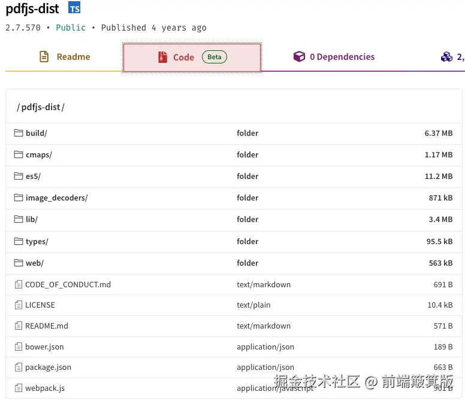Image resolution: width=465 pixels, height=401 pixels.
Task: Click the TypeScript TS badge icon
Action: 74,8
